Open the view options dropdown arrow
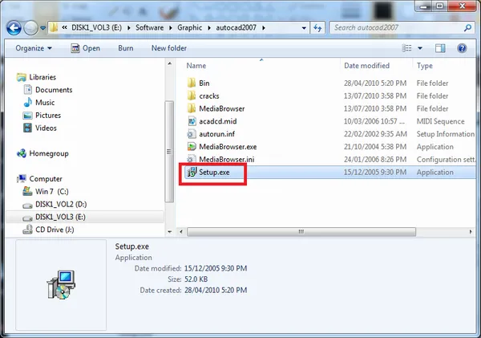The width and height of the screenshot is (481, 338). (420, 48)
